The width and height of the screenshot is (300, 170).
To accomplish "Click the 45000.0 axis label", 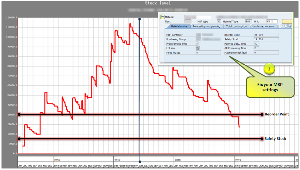I will (x=12, y=105).
